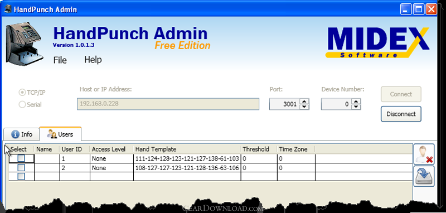Click the Access Level column header
The image size is (446, 213).
point(112,149)
